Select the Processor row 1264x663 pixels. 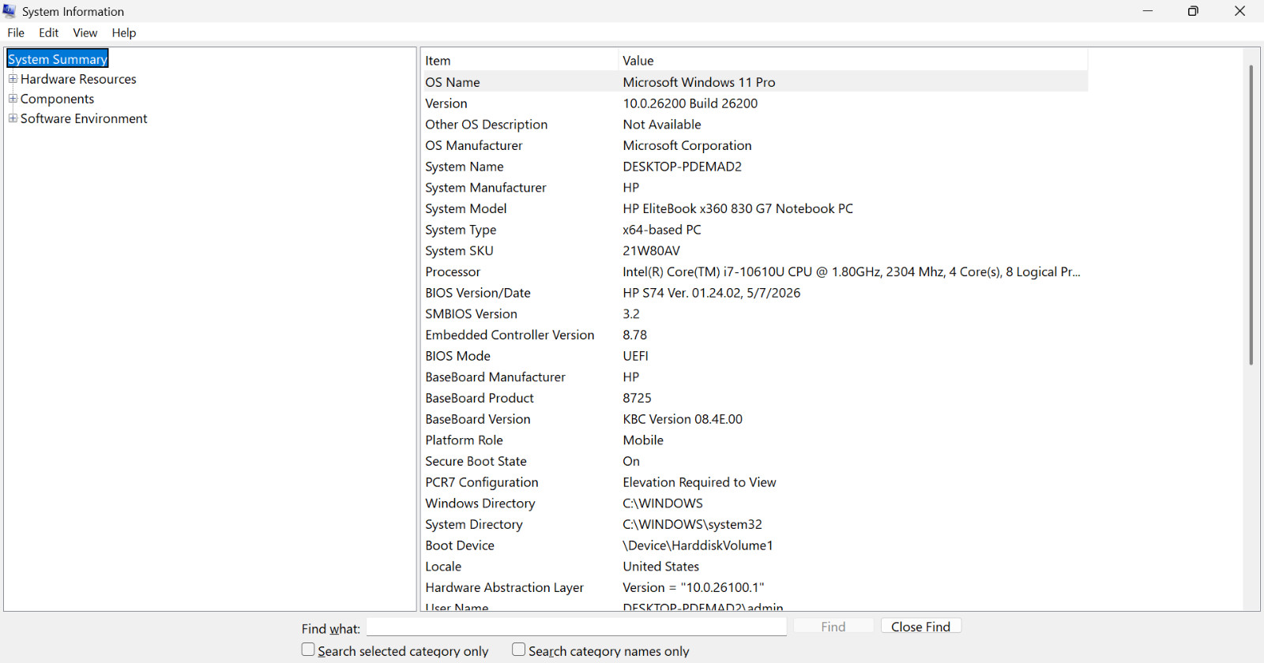(755, 272)
